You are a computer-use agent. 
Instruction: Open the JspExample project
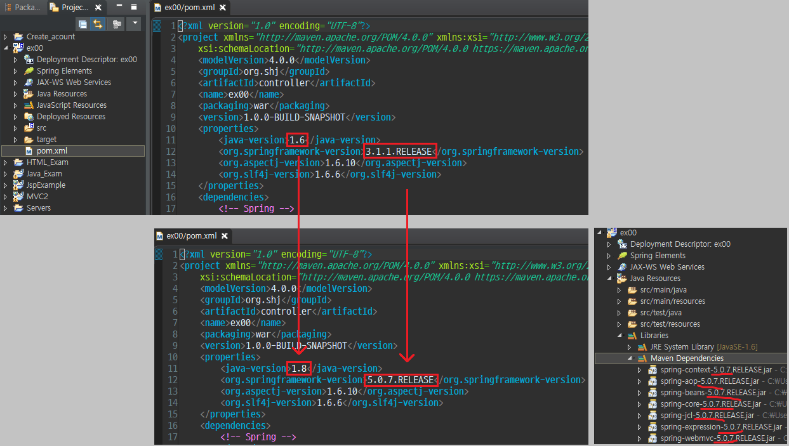pyautogui.click(x=46, y=185)
